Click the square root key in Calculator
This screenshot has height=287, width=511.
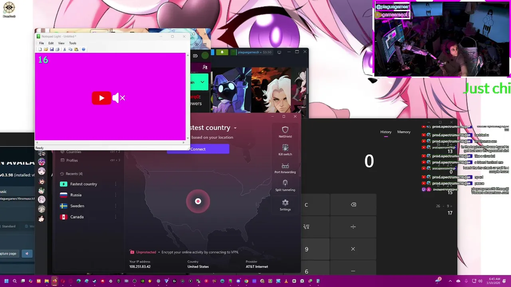[306, 227]
